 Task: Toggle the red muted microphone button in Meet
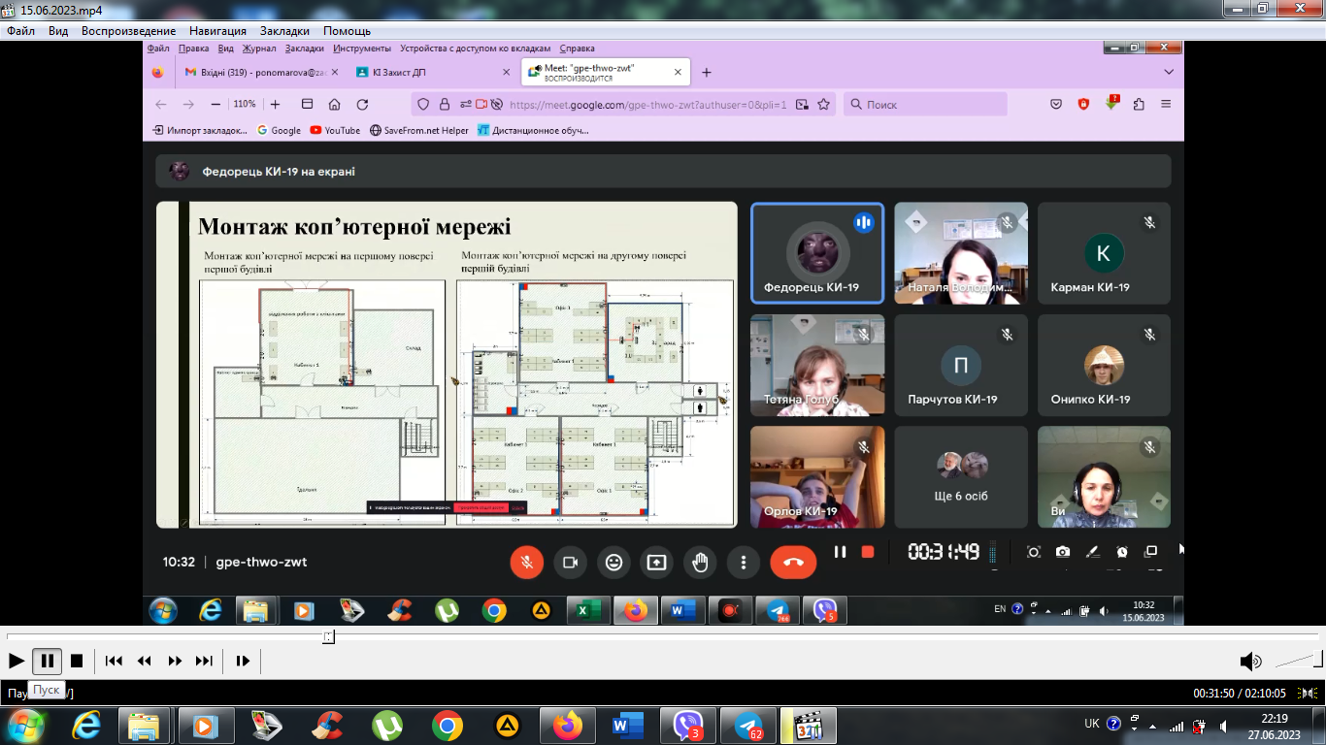(x=527, y=562)
